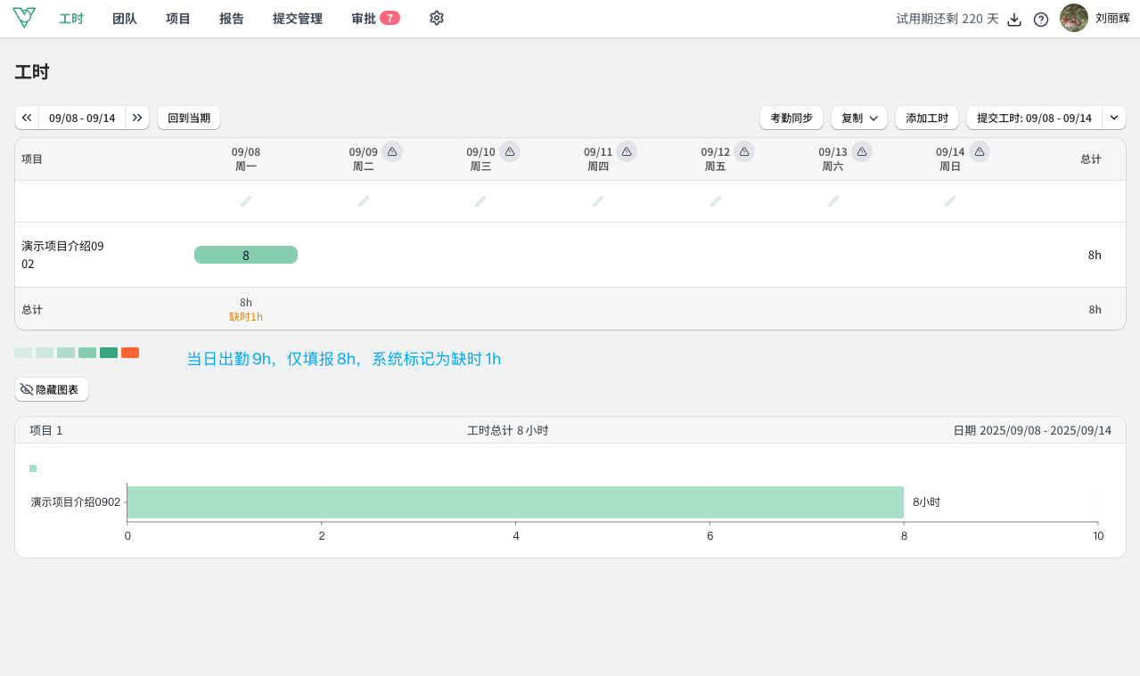Click edit pencil under 09/08 周一
1140x676 pixels.
pyautogui.click(x=246, y=201)
